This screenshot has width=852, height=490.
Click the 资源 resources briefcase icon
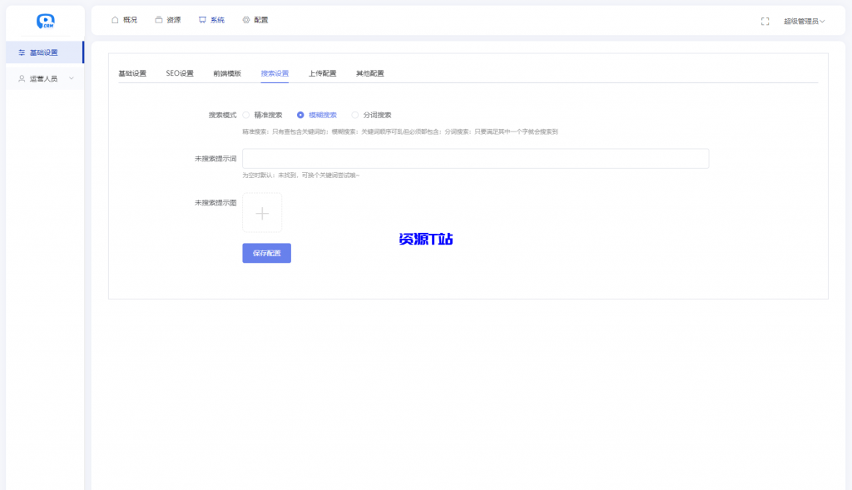(158, 19)
